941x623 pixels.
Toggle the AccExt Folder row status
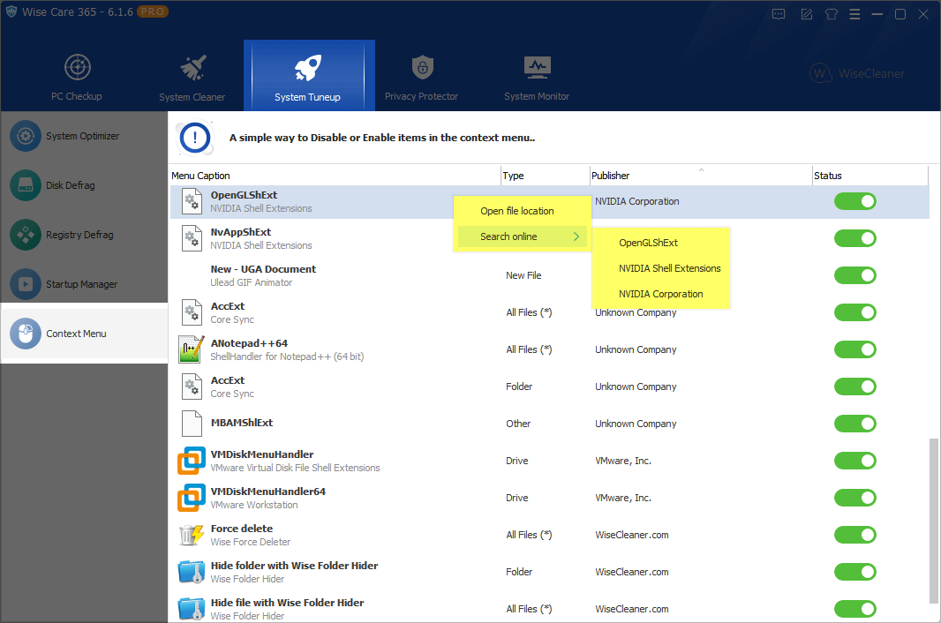(x=855, y=387)
